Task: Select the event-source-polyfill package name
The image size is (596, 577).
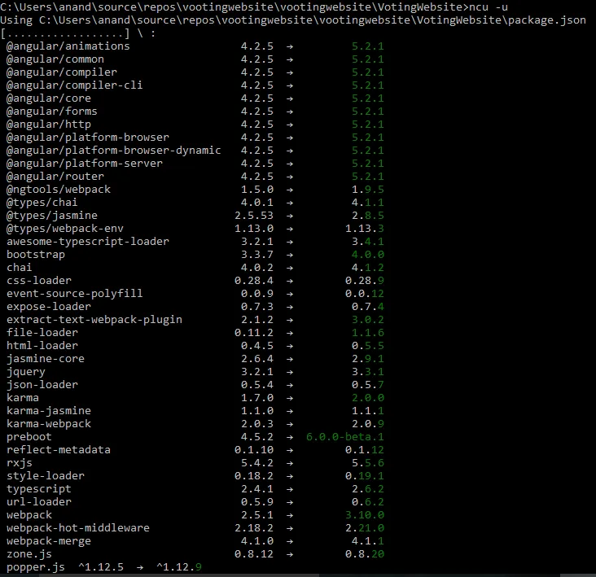Action: [75, 294]
